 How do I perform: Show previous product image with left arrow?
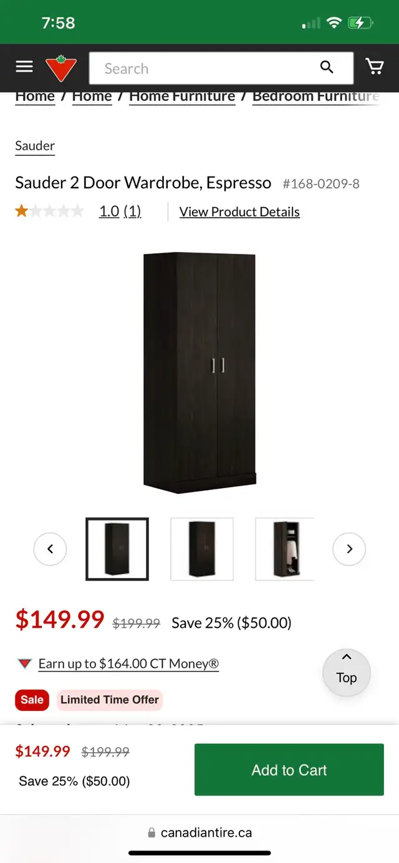click(50, 549)
